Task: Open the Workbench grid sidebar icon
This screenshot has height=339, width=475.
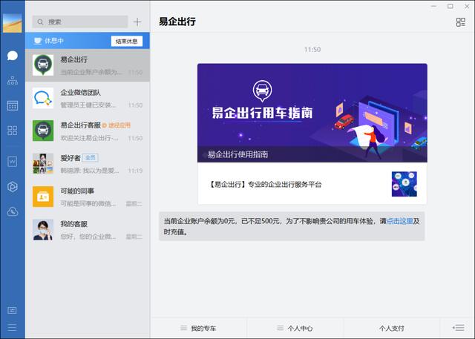Action: tap(13, 131)
